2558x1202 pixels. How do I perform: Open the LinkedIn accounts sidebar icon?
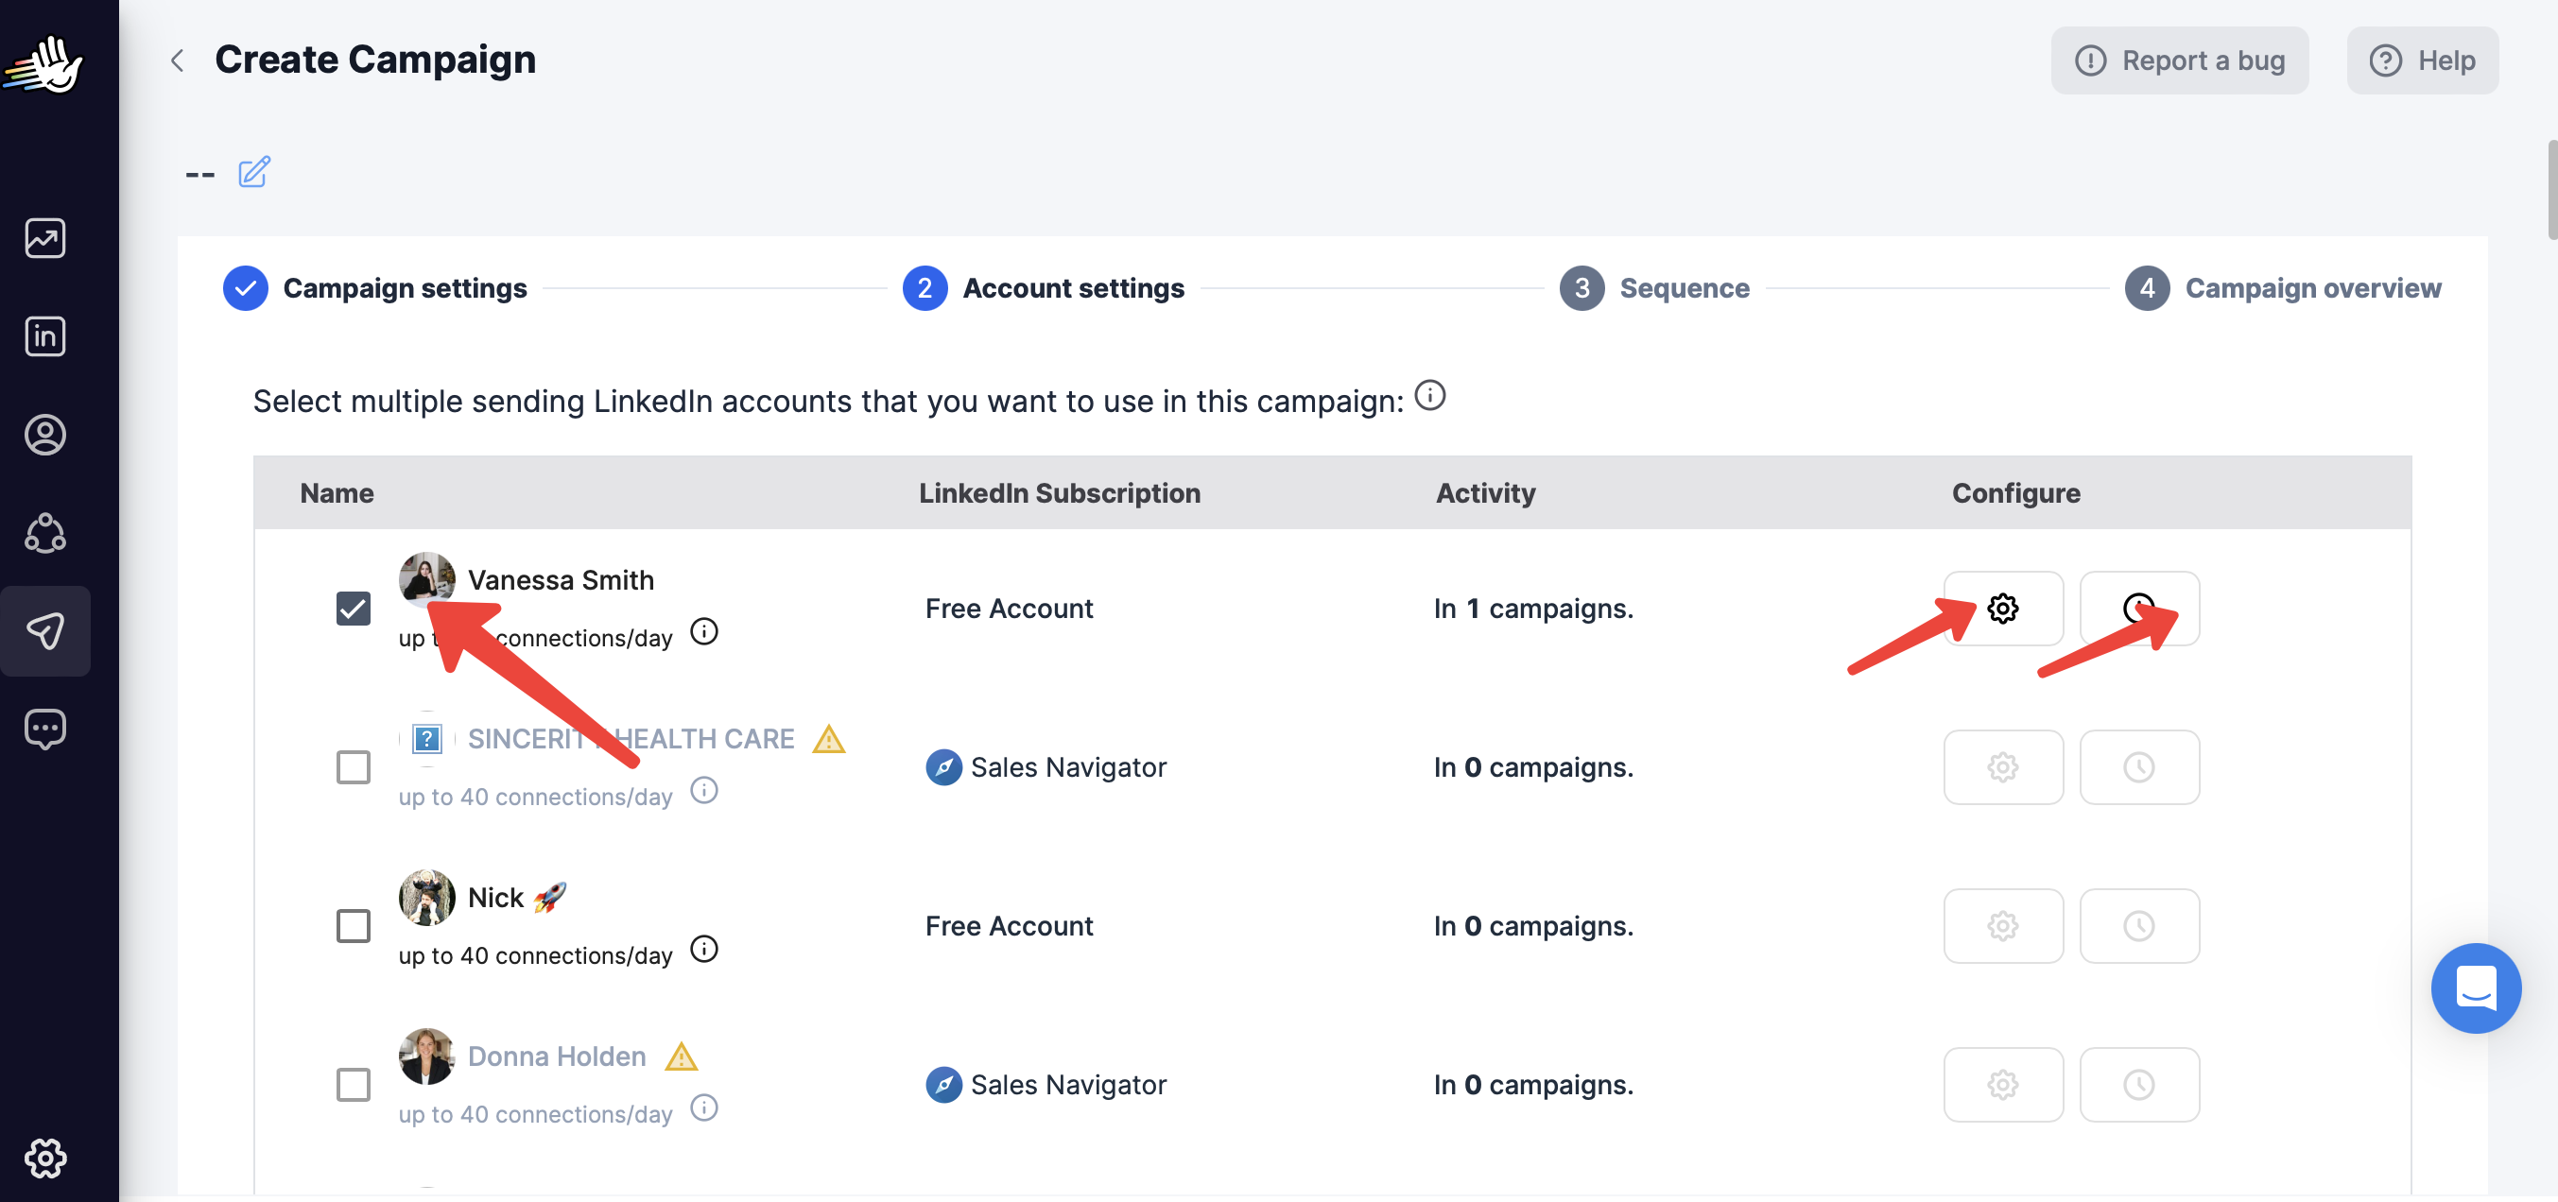[44, 336]
